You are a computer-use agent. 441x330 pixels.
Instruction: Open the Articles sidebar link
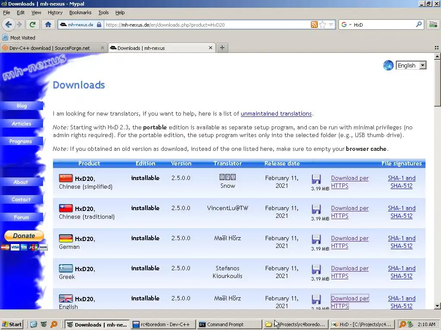(x=22, y=123)
